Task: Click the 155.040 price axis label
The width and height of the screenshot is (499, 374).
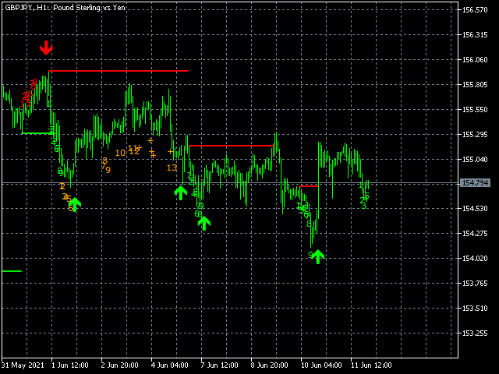Action: [475, 159]
